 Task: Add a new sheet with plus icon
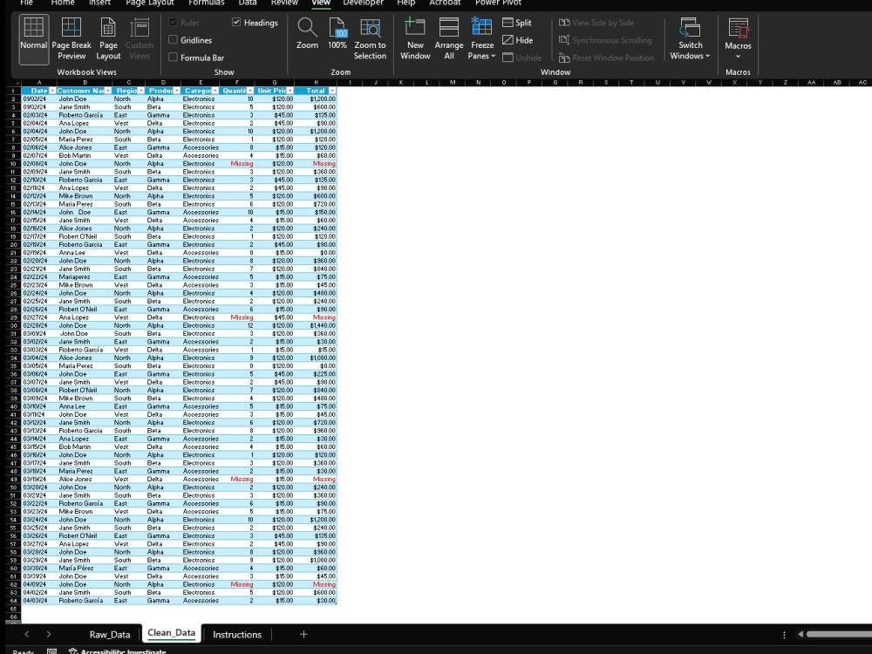click(303, 634)
